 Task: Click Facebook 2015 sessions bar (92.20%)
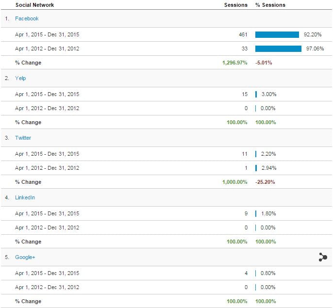click(277, 34)
